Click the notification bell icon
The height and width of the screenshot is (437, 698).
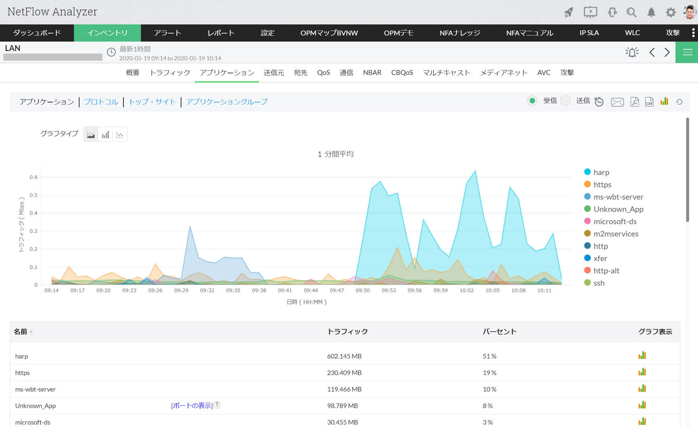tap(651, 13)
